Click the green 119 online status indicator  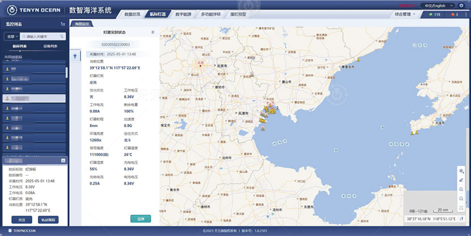tap(435, 15)
